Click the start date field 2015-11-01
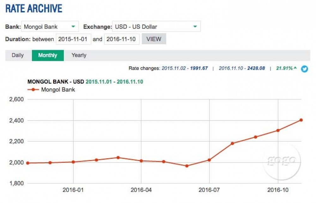The width and height of the screenshot is (316, 203). pyautogui.click(x=74, y=39)
